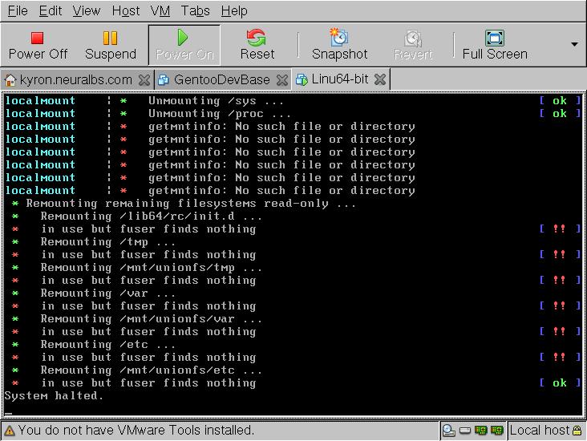Open the Tabs menu
587x441 pixels.
click(196, 10)
